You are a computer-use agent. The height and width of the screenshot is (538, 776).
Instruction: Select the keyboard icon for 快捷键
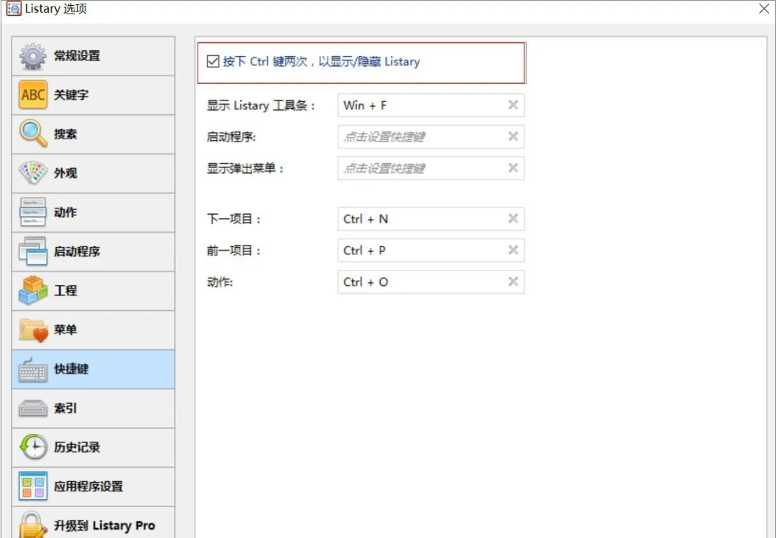point(32,368)
